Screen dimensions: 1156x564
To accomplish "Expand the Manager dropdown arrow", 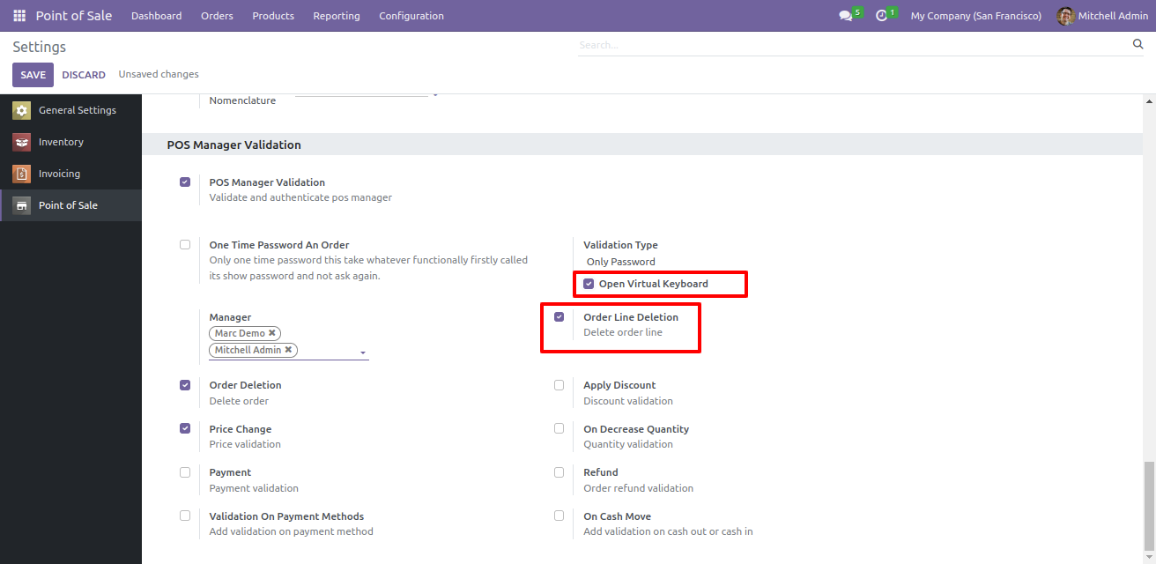I will coord(362,352).
